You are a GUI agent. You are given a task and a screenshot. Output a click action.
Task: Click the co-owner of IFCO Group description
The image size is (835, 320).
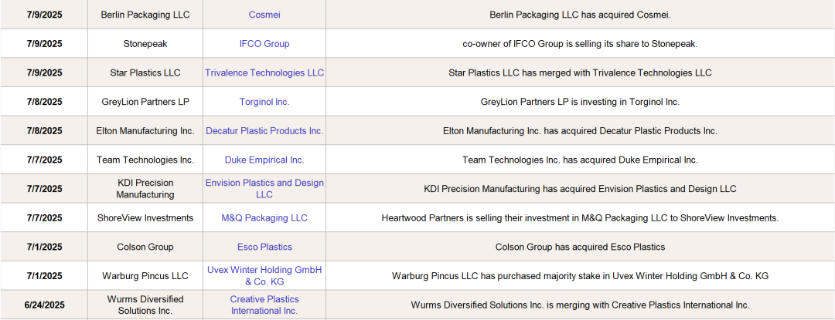(580, 44)
